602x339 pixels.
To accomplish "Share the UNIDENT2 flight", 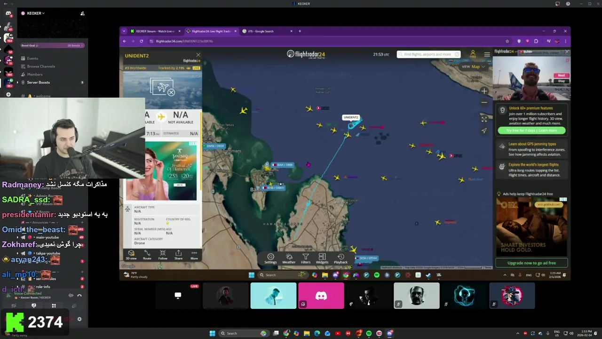I will click(x=178, y=255).
